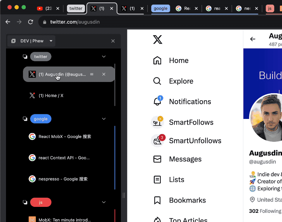This screenshot has width=282, height=222.
Task: Click the twitter group pill label
Action: click(x=41, y=57)
